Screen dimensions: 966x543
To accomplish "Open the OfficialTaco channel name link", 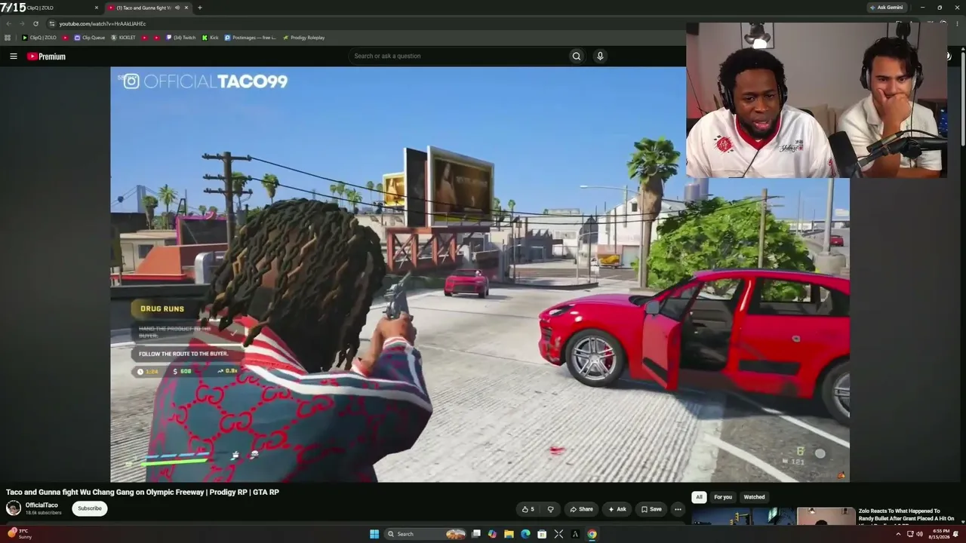I will (x=42, y=505).
